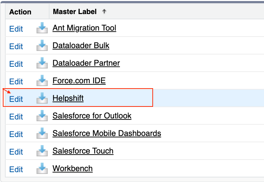
Task: Open Salesforce Mobile Dashboards link
Action: (107, 133)
